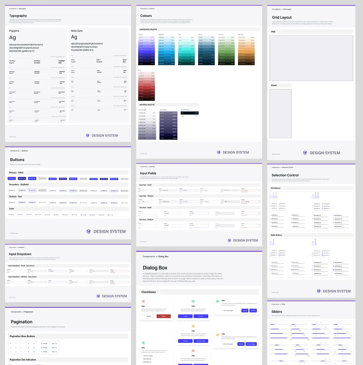The height and width of the screenshot is (365, 363).
Task: Click the "Radio Buttons" section heading
Action: coord(276,235)
